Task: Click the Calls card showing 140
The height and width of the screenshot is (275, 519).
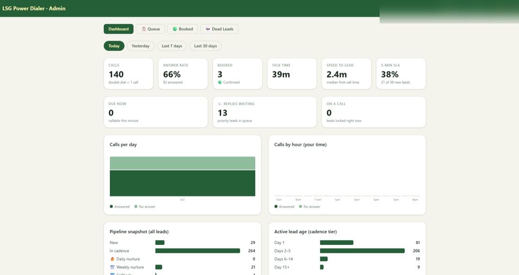Action: coord(128,74)
